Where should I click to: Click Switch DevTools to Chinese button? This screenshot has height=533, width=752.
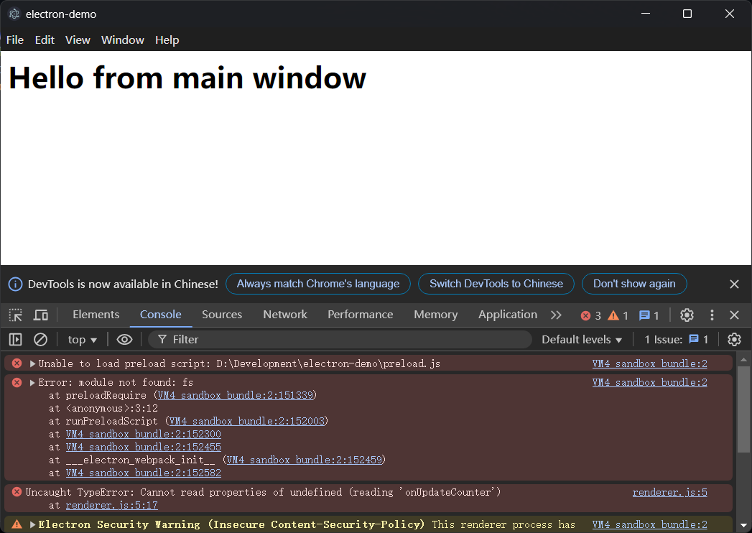coord(496,284)
